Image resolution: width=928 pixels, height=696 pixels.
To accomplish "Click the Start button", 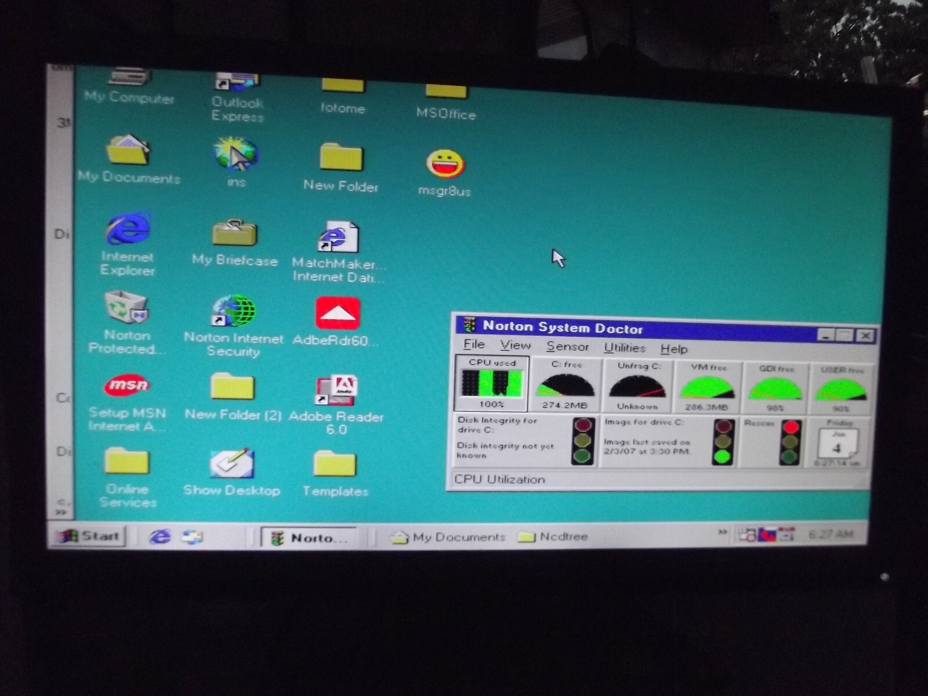I will point(89,536).
